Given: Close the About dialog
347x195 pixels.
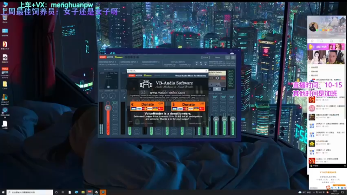Looking at the screenshot, I should pyautogui.click(x=206, y=71).
